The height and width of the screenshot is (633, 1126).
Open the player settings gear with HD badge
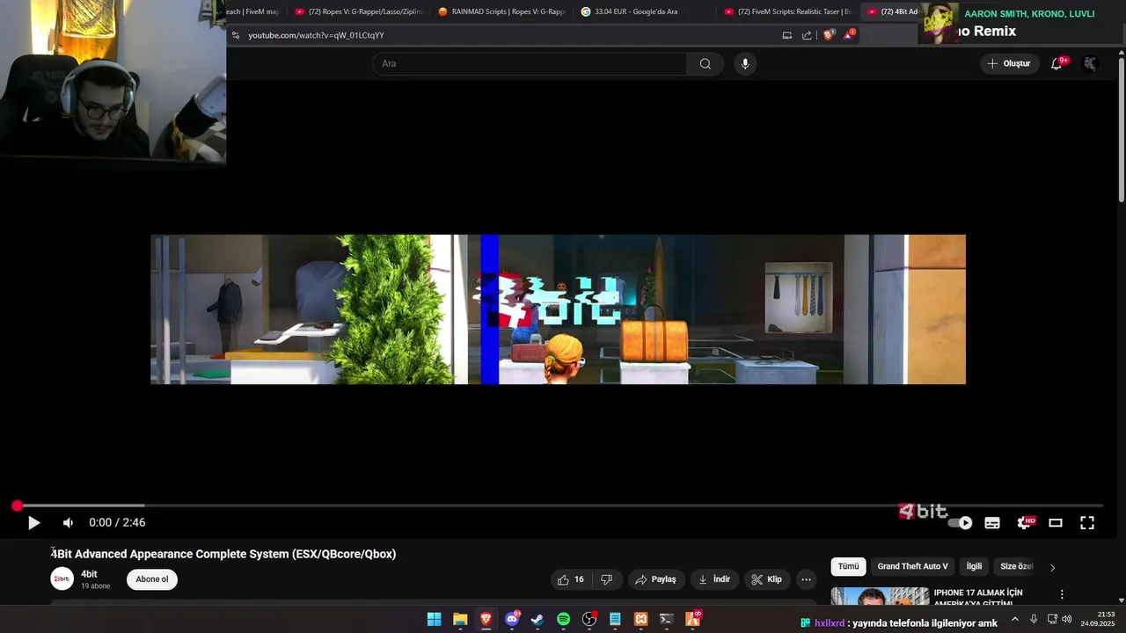click(x=1025, y=522)
